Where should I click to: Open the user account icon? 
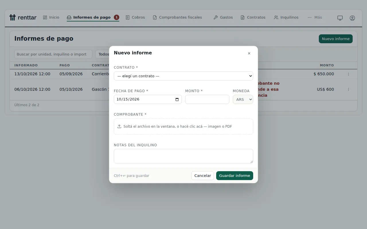point(352,18)
